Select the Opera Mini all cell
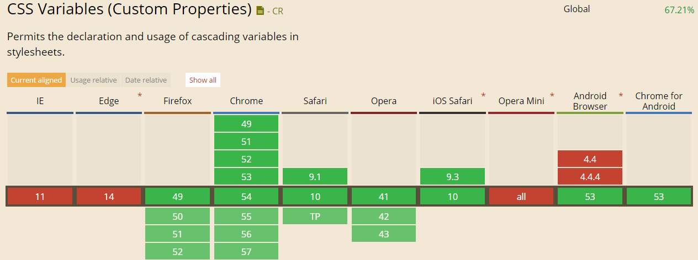 click(521, 196)
